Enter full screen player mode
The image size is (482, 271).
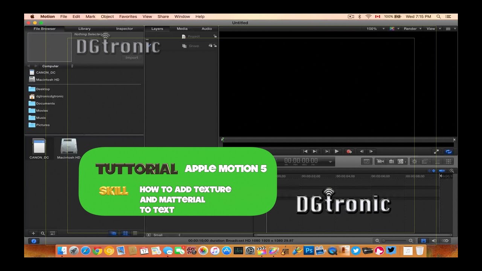(x=436, y=151)
